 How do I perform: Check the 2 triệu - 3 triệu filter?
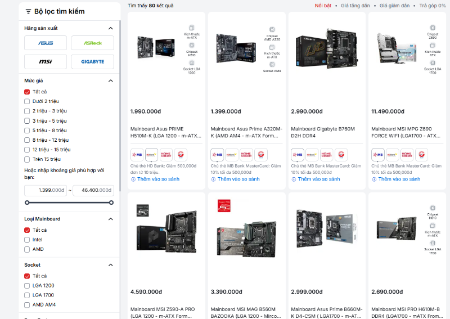click(x=27, y=111)
